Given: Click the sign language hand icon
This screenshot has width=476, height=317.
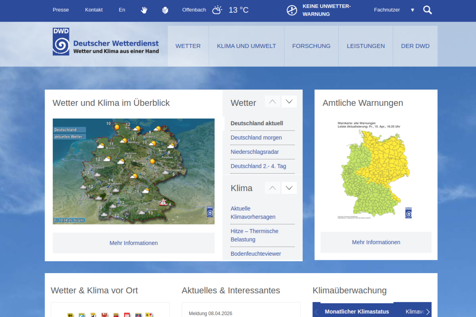Looking at the screenshot, I should pos(144,10).
